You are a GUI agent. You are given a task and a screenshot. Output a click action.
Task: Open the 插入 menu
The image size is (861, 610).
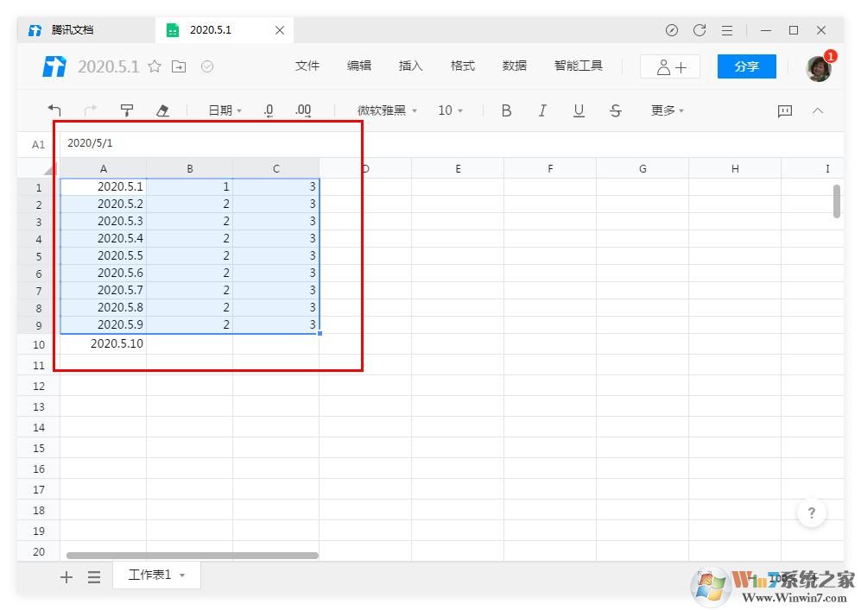click(410, 66)
